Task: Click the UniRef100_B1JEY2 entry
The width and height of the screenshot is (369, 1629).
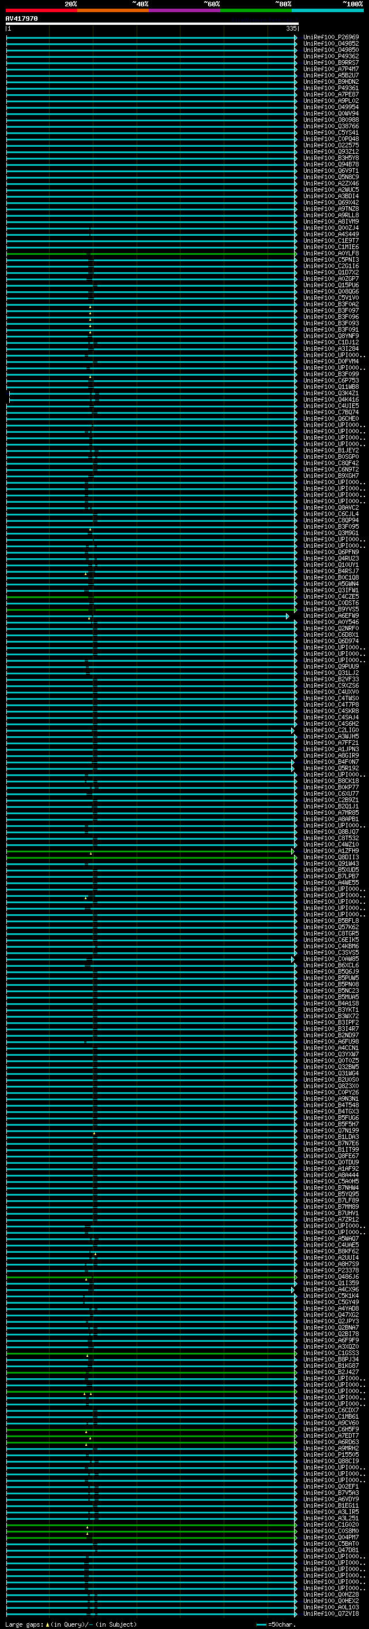Action: [x=331, y=451]
